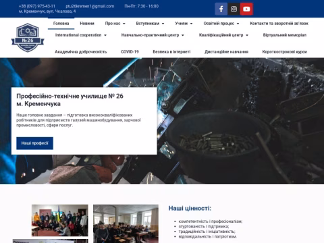This screenshot has height=243, width=324.
Task: Open Короткострокові курси menu item
Action: click(x=285, y=52)
